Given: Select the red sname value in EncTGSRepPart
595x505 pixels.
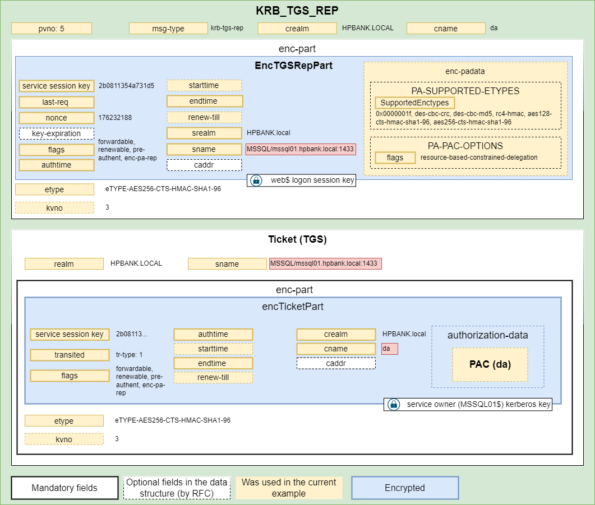Looking at the screenshot, I should (x=301, y=149).
